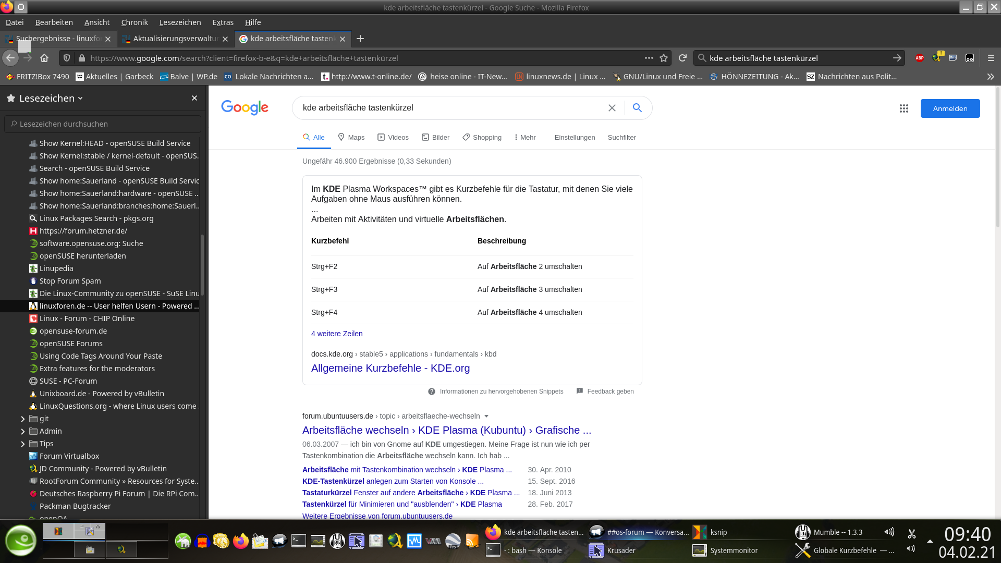Open the openSUSE application launcher
Viewport: 1001px width, 563px height.
[21, 540]
